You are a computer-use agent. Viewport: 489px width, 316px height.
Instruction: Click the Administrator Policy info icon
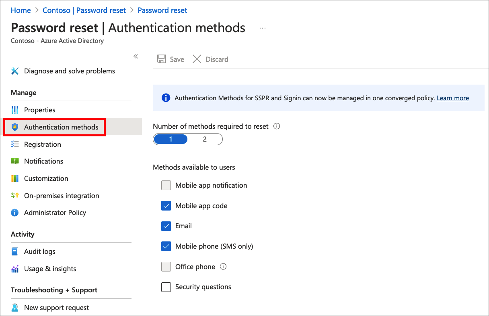15,213
